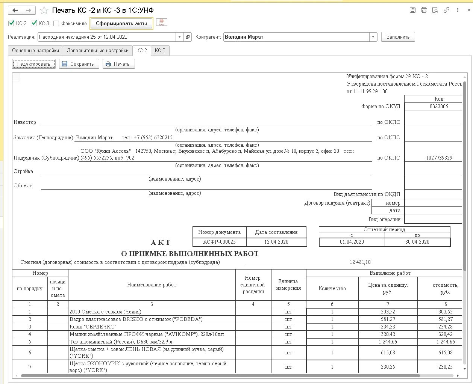Copy link with chain icon
The image size is (473, 384).
tap(446, 10)
